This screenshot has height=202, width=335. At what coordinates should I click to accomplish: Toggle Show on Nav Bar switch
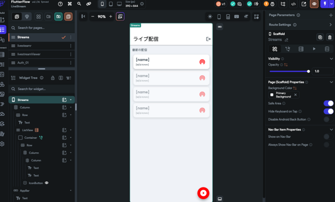coord(328,136)
